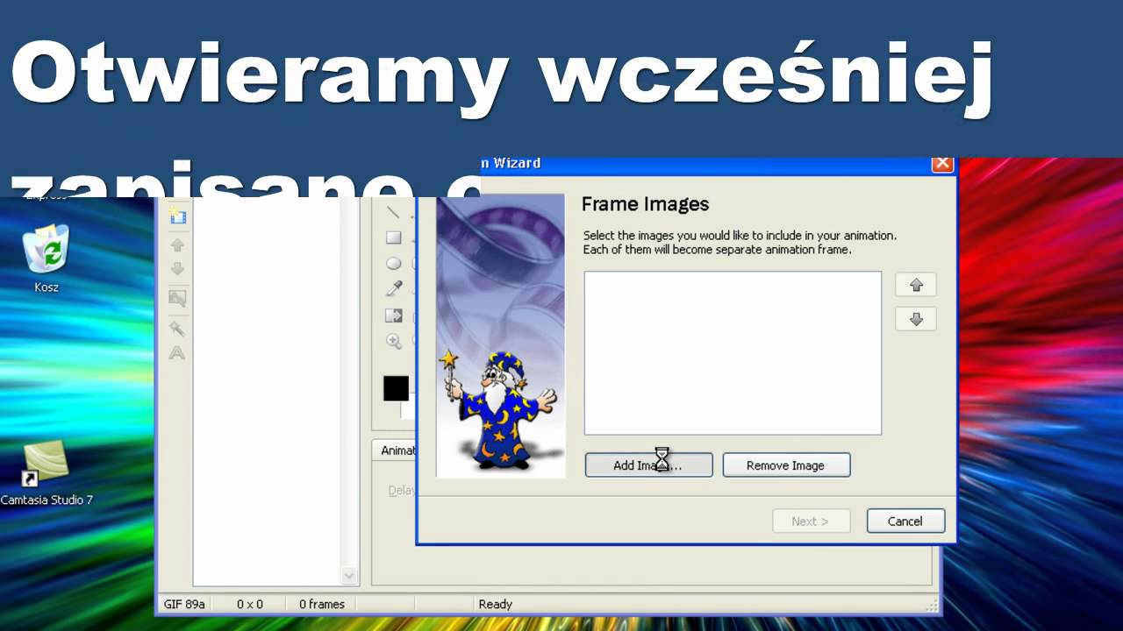This screenshot has height=631, width=1123.
Task: Click the Add Image button
Action: [x=648, y=465]
